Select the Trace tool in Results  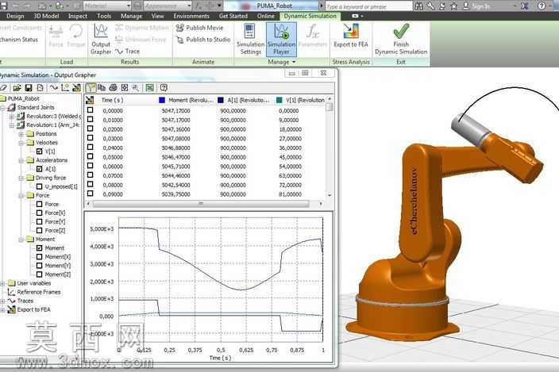coord(127,52)
